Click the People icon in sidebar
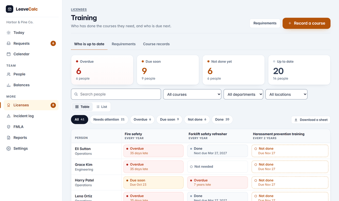Viewport: 339px width, 201px height. coord(9,74)
